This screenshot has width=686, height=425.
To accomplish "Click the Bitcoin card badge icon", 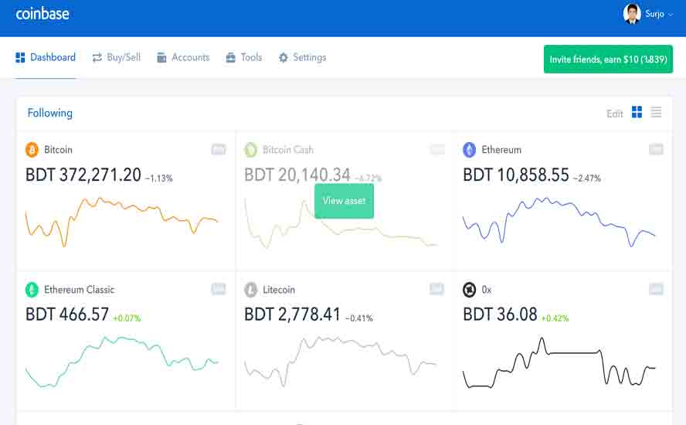I will coord(219,149).
